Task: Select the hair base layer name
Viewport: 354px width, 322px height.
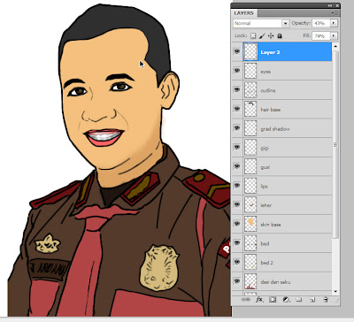Action: pos(271,110)
